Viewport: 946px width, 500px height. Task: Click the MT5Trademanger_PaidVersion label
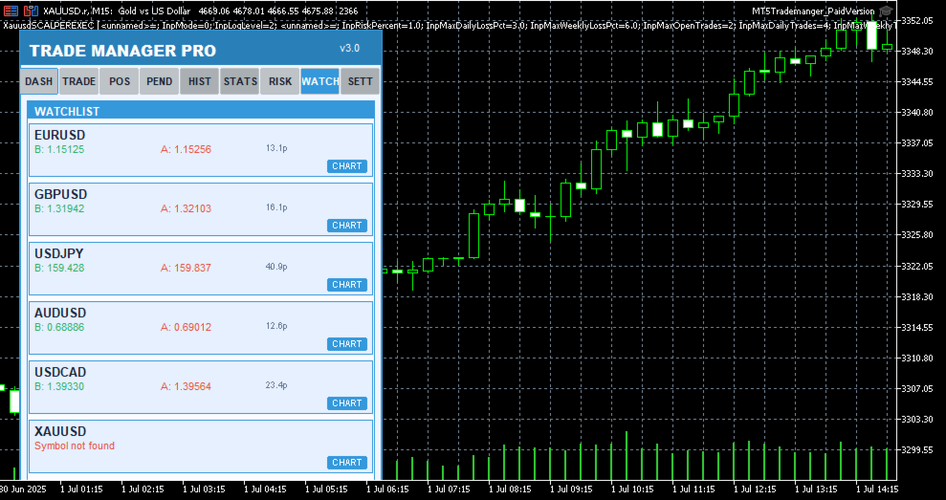pyautogui.click(x=813, y=11)
